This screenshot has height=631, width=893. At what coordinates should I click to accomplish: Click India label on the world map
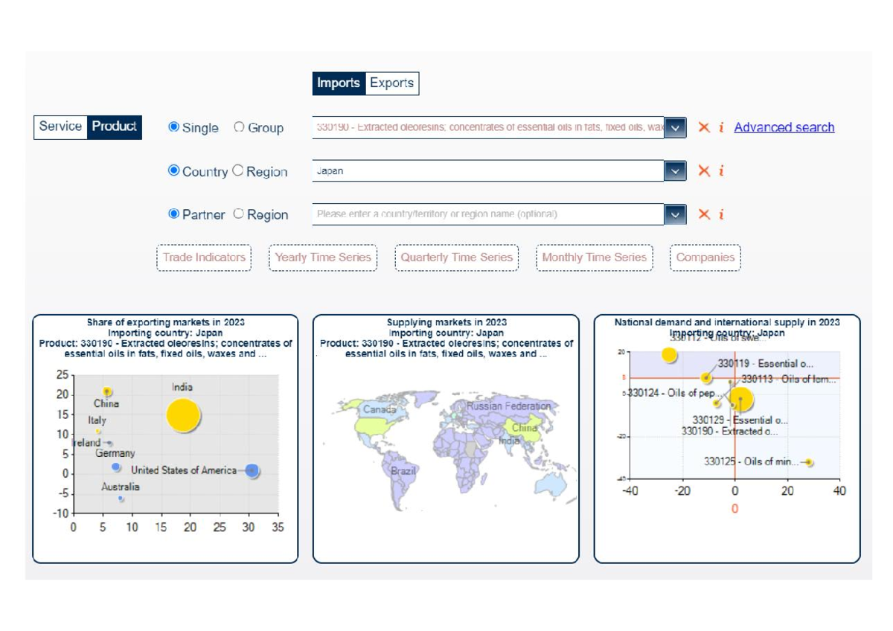(509, 441)
